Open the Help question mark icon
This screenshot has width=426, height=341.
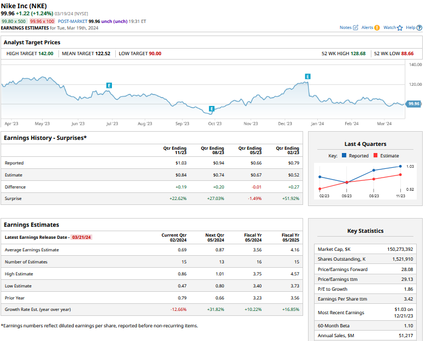(419, 28)
